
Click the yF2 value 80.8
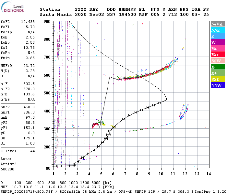pyautogui.click(x=30, y=123)
